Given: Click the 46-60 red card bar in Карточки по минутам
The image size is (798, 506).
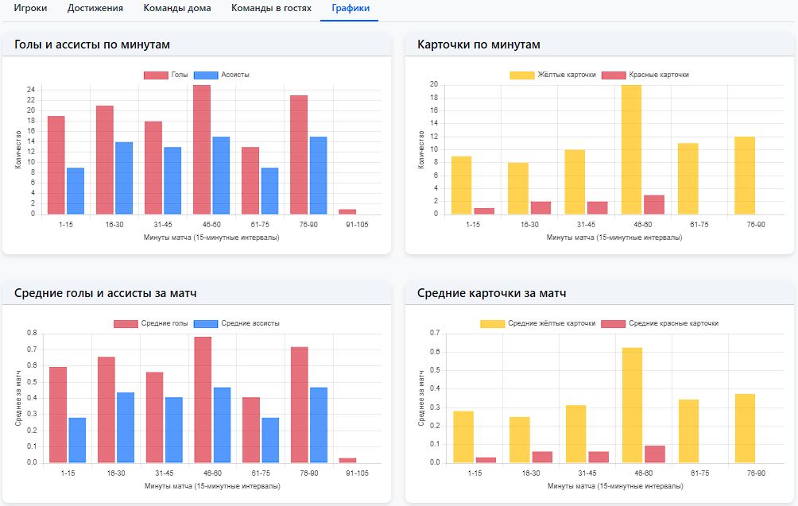Looking at the screenshot, I should [x=653, y=204].
